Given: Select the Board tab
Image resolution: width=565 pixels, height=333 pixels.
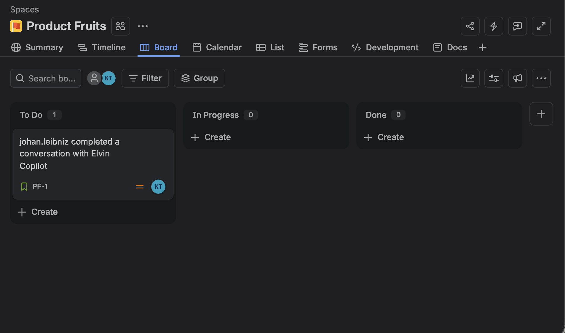Looking at the screenshot, I should coord(159,47).
